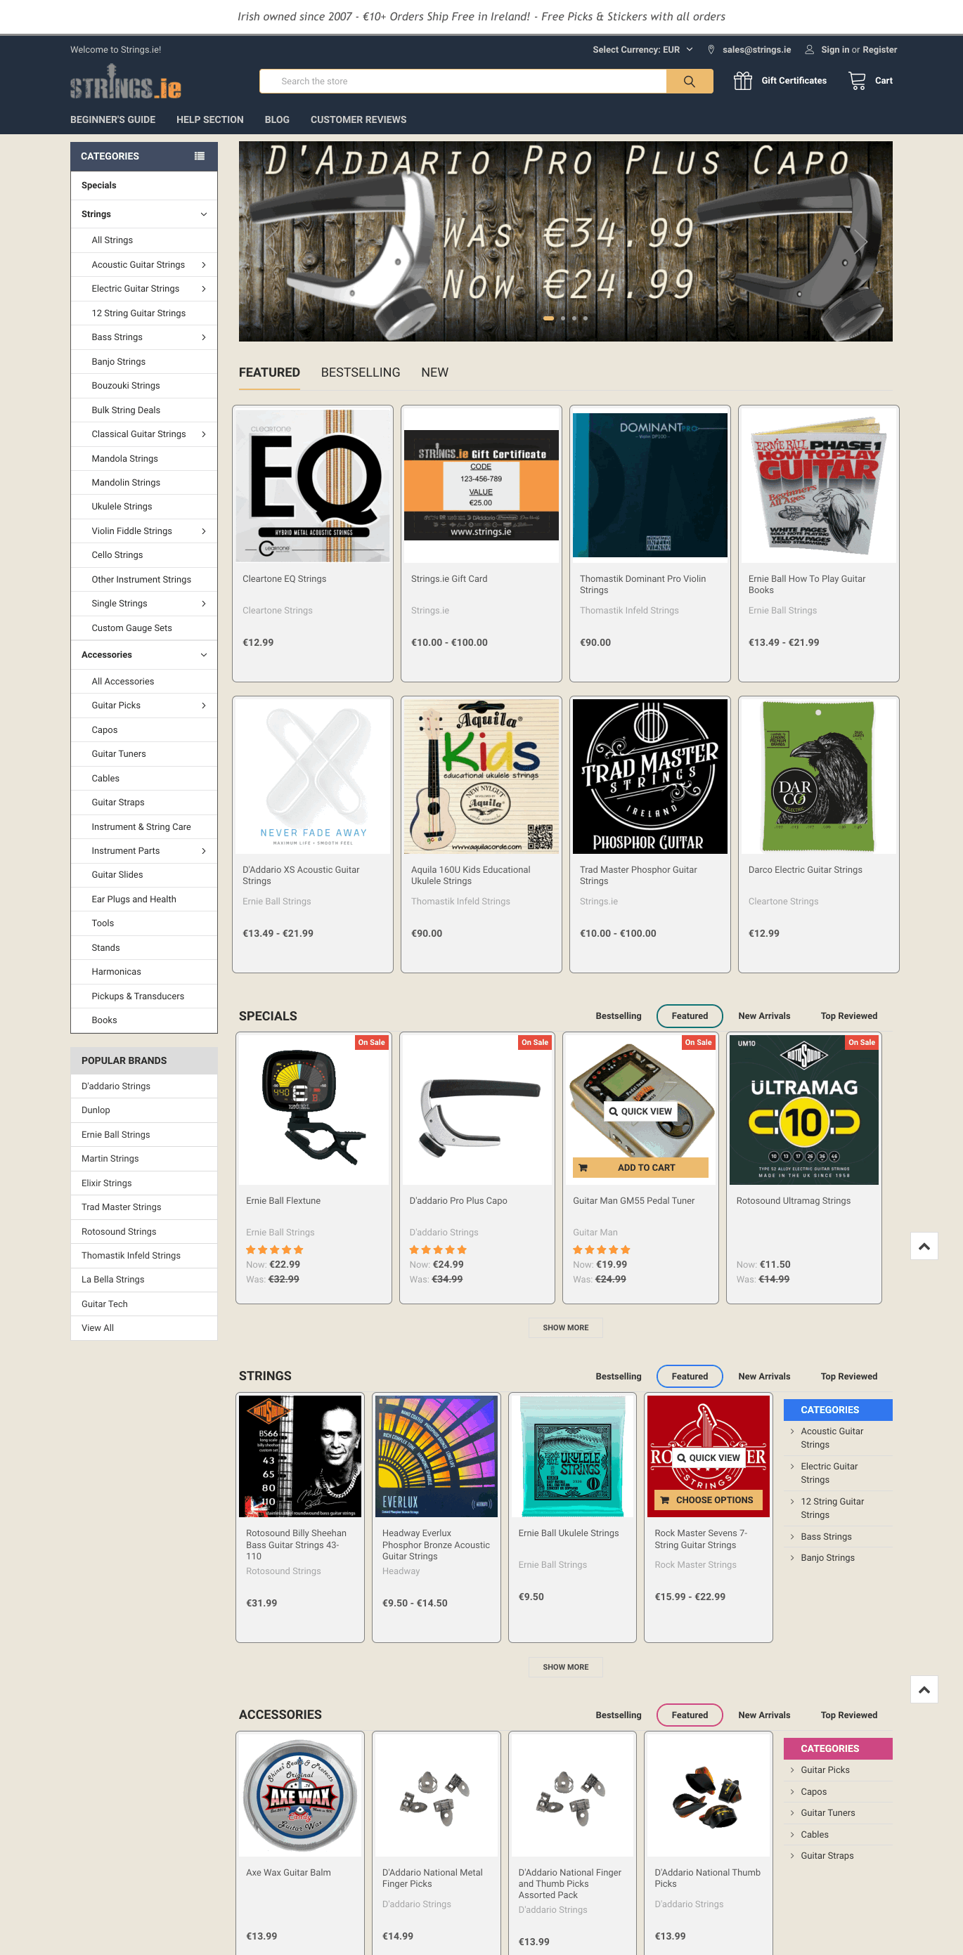Select Top Reviewed filter in Accessories section
The width and height of the screenshot is (963, 1955).
click(848, 1715)
